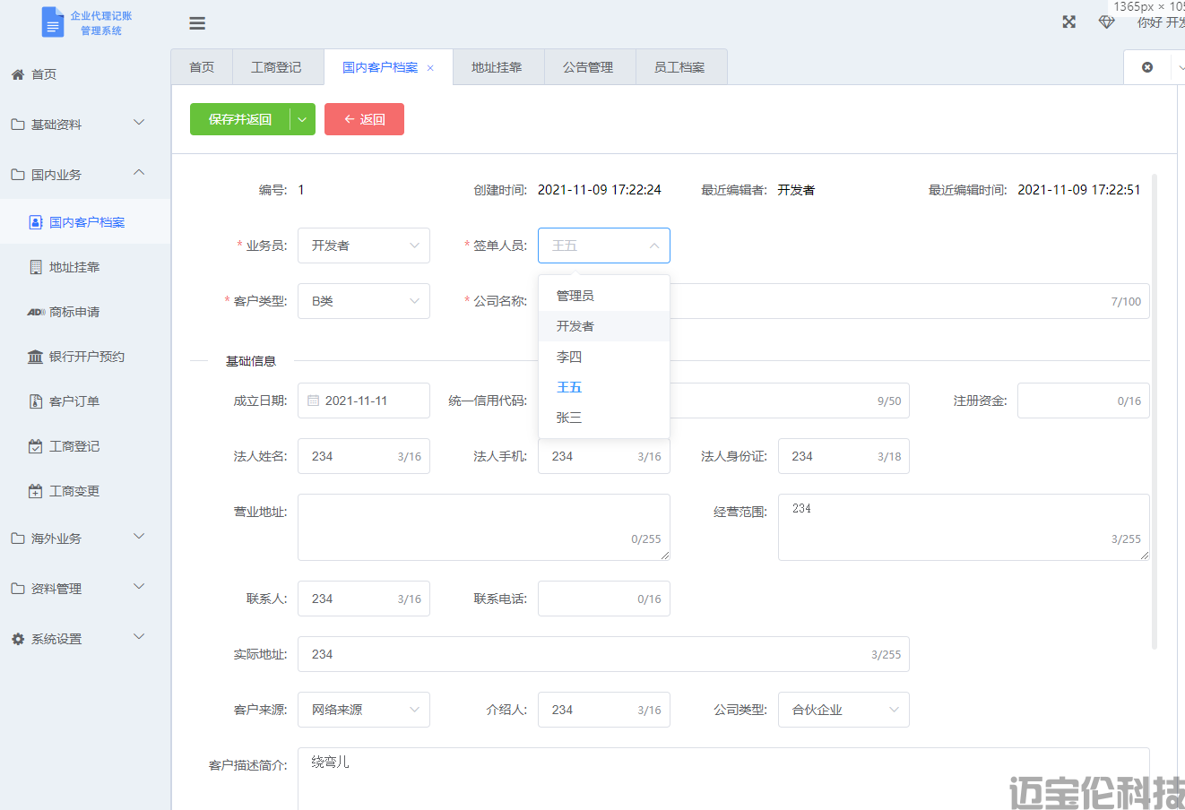The image size is (1185, 810).
Task: Open 商标申请 in the sidebar
Action: pos(85,312)
